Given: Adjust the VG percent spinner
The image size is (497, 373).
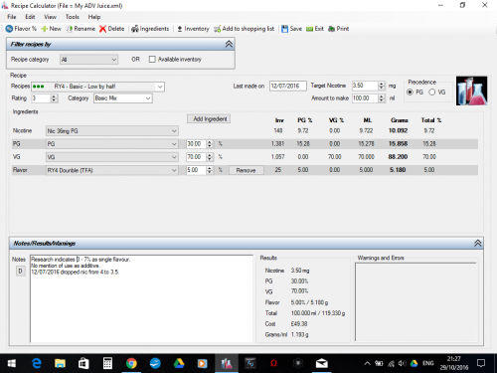Looking at the screenshot, I should pos(210,157).
